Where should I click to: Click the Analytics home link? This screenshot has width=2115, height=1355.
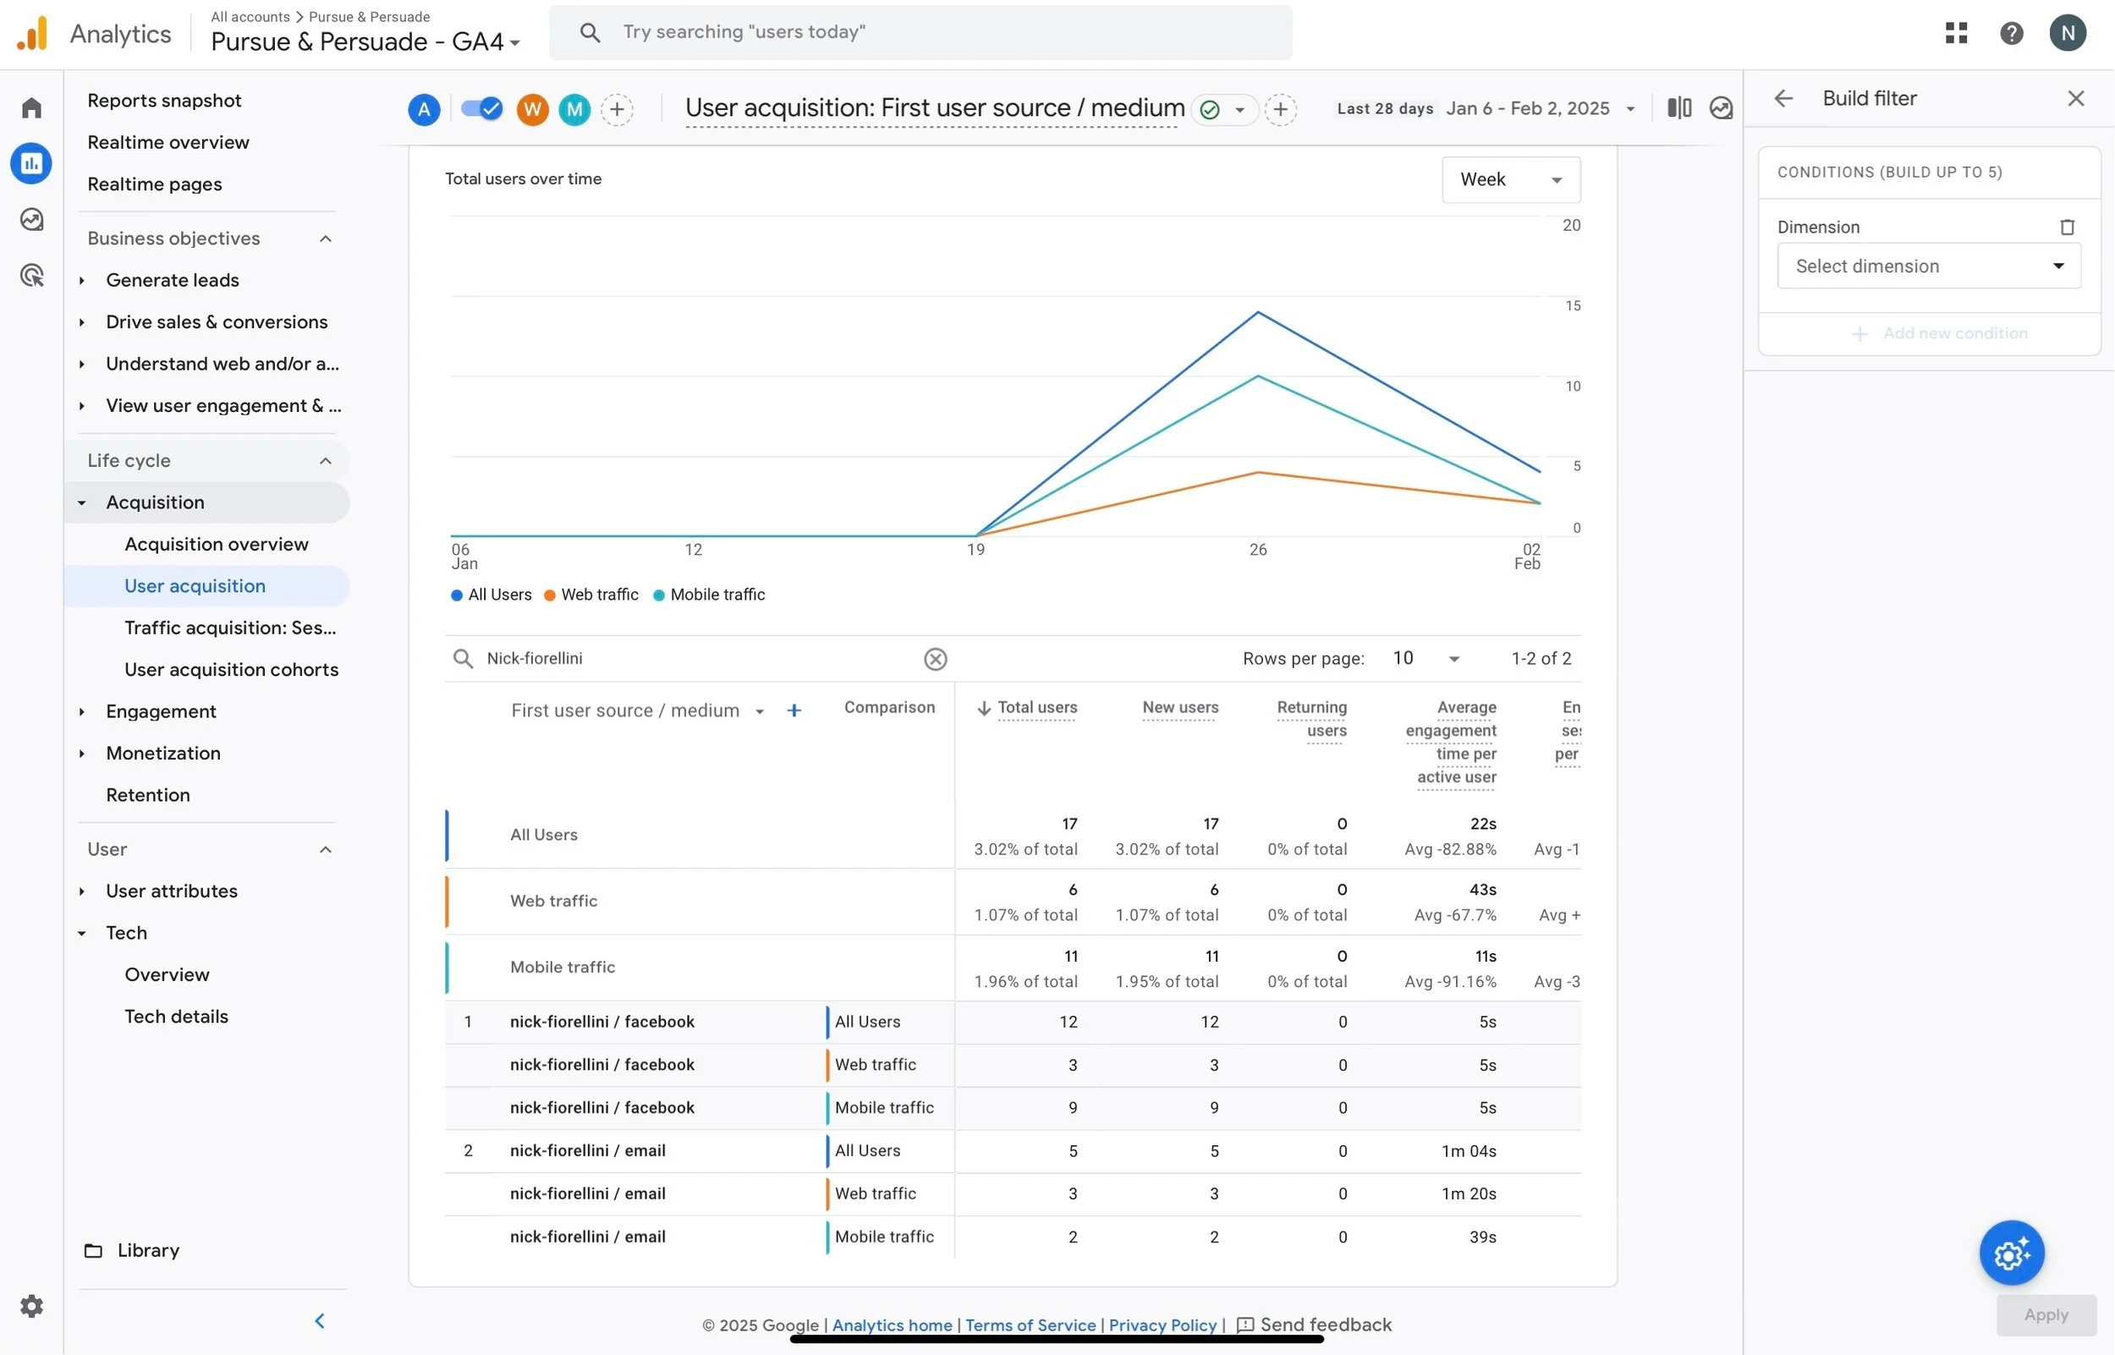pos(891,1325)
